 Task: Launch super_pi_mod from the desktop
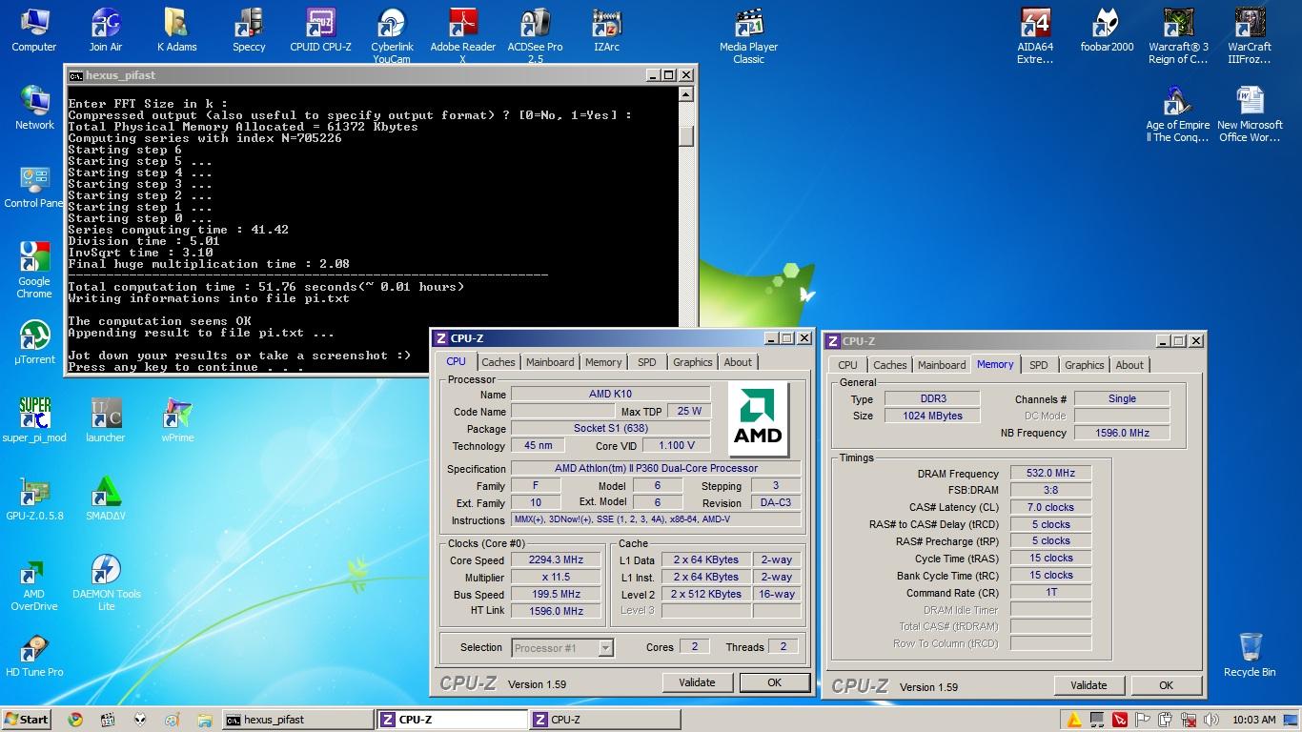(x=34, y=421)
